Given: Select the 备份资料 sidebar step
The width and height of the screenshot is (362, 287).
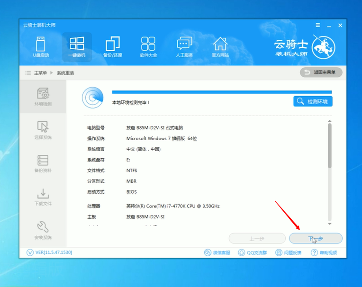Looking at the screenshot, I should [x=43, y=163].
